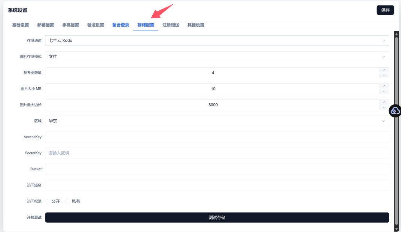Screen dimensions: 401x232
Task: Go to the 验证设置 tab
Action: (96, 25)
